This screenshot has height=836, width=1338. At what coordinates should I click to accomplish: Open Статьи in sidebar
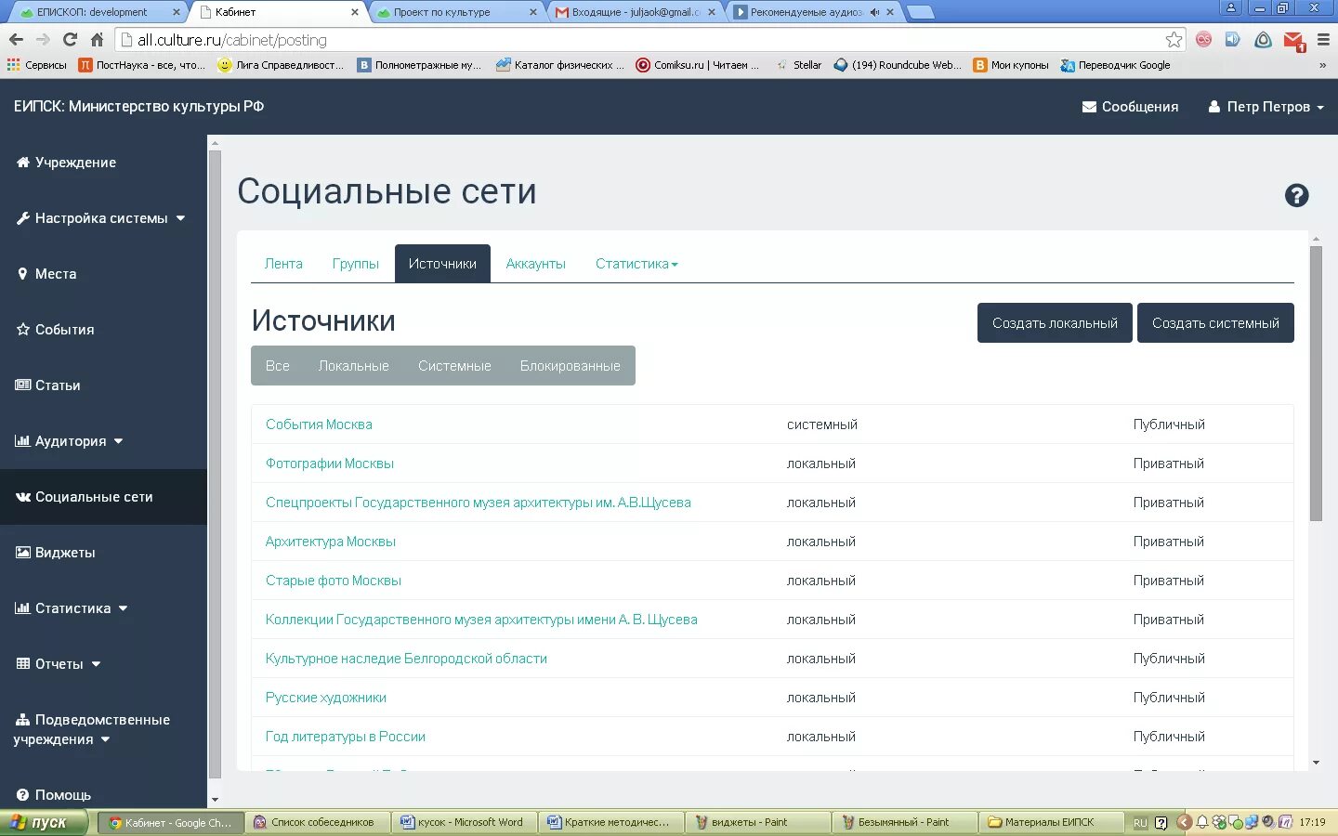pos(48,385)
